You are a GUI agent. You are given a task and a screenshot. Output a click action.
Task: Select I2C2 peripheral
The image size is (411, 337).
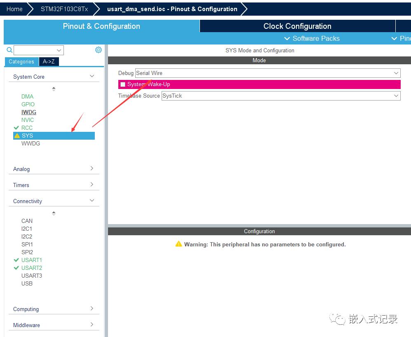(x=27, y=236)
